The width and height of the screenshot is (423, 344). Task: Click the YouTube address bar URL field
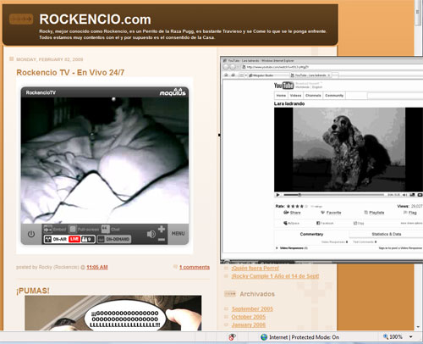pos(332,67)
